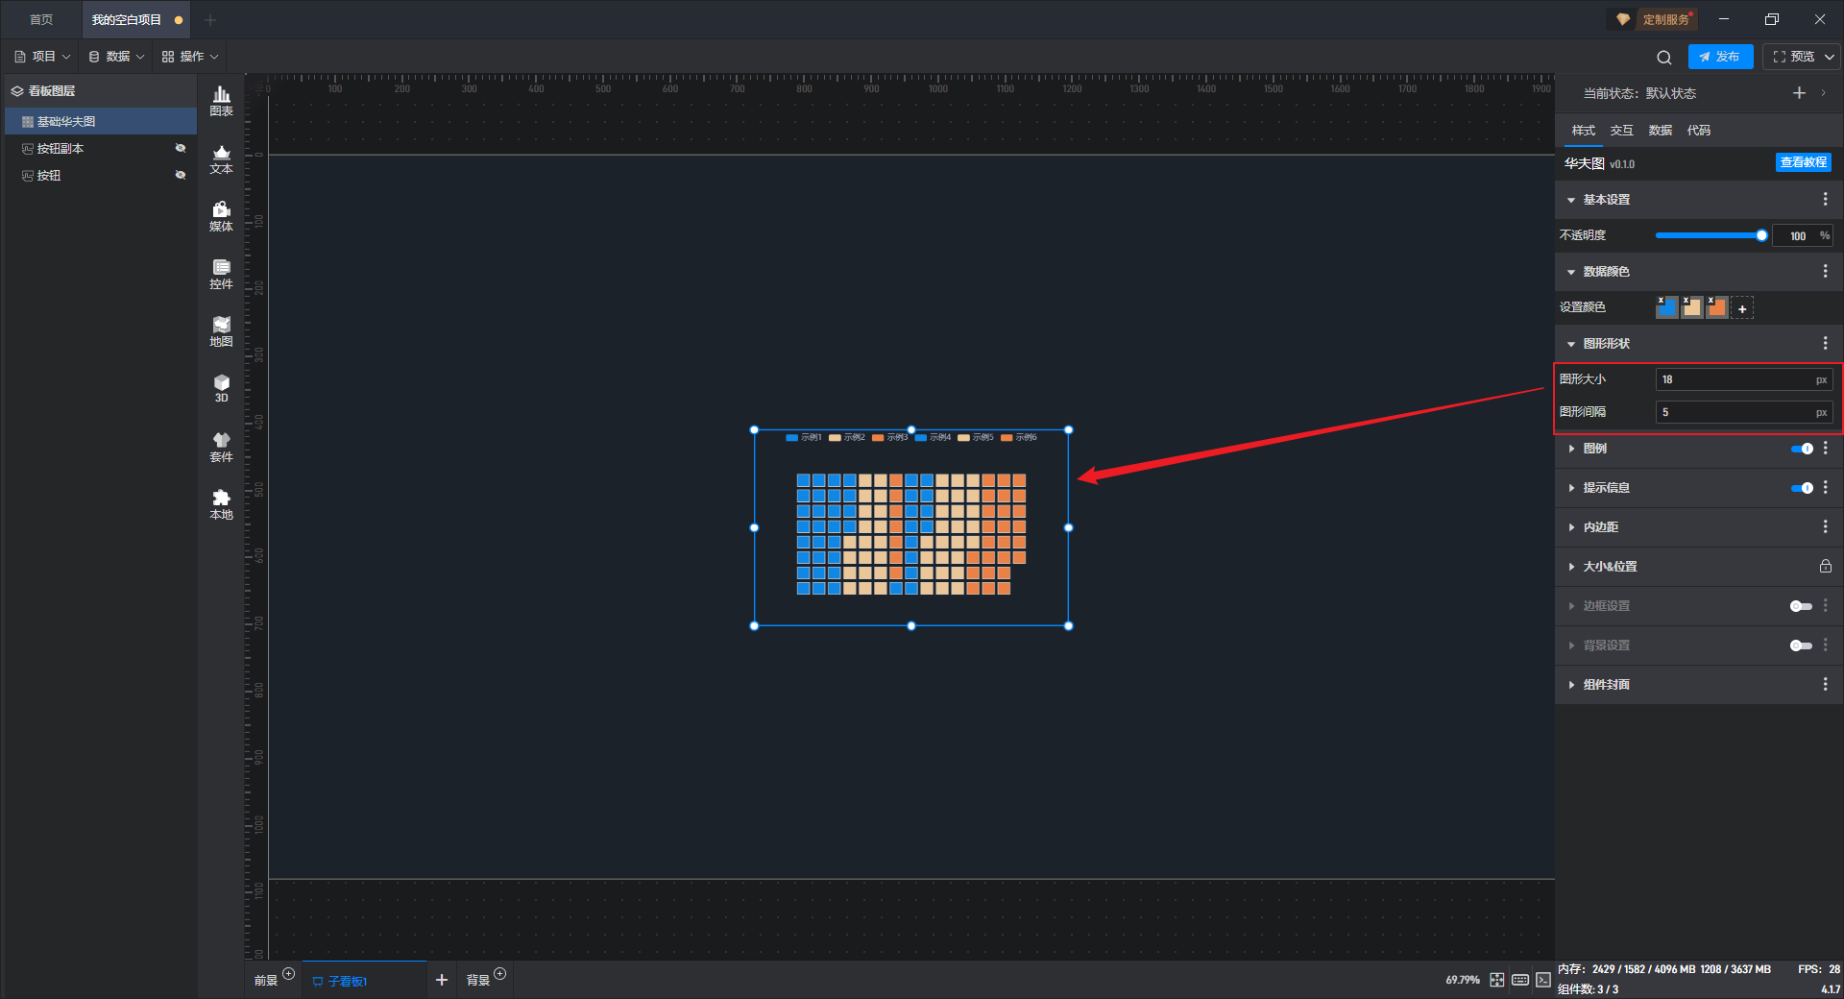Pick the blue data color swatch
1844x999 pixels.
coord(1666,307)
